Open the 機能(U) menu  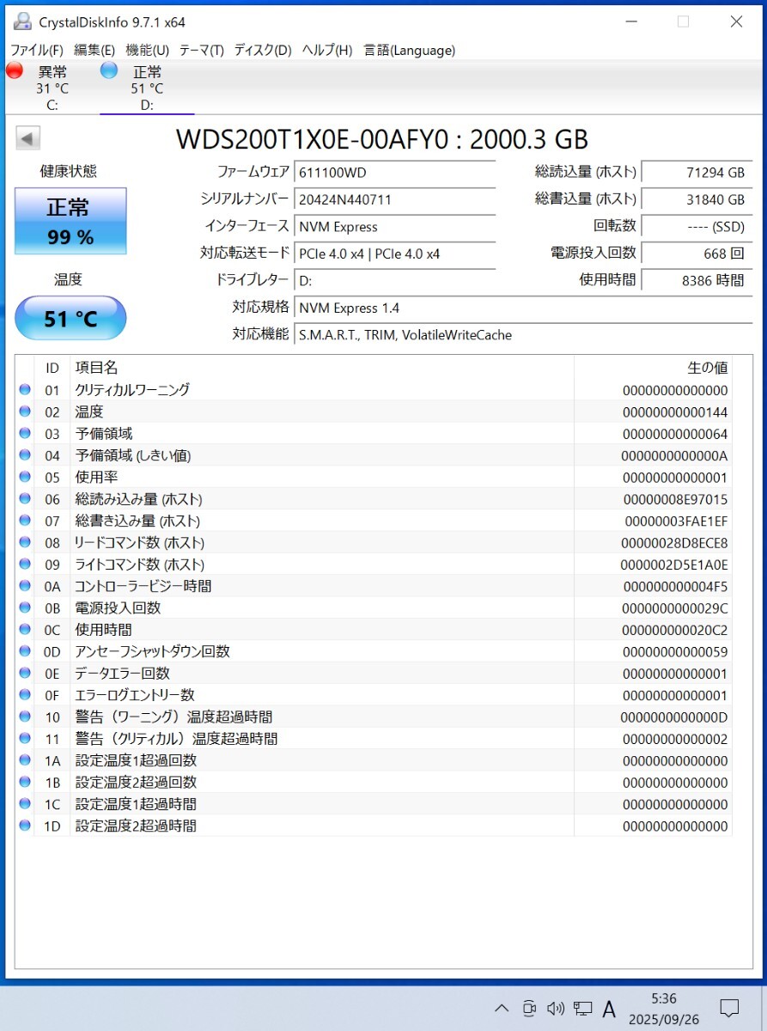pyautogui.click(x=147, y=50)
